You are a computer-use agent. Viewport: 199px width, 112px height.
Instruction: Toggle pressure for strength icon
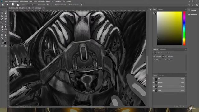point(81,5)
